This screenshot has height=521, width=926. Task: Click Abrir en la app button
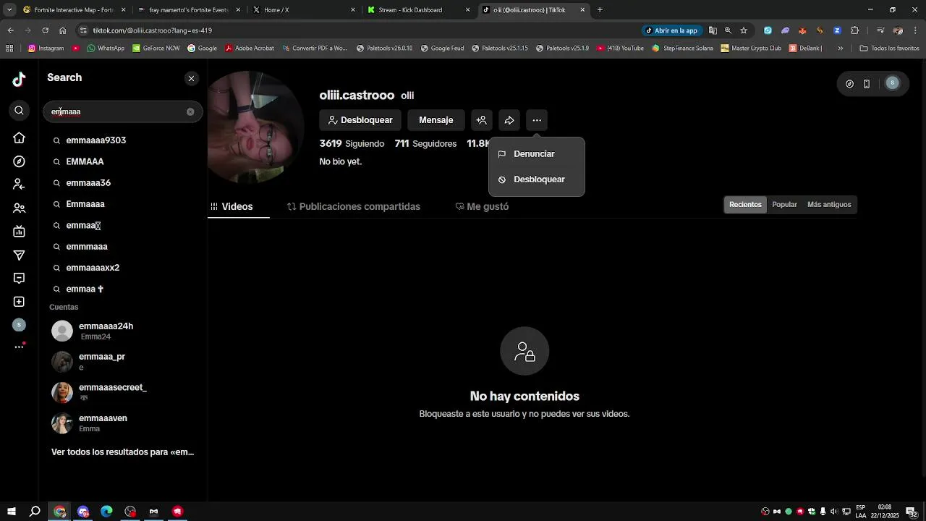tap(672, 30)
